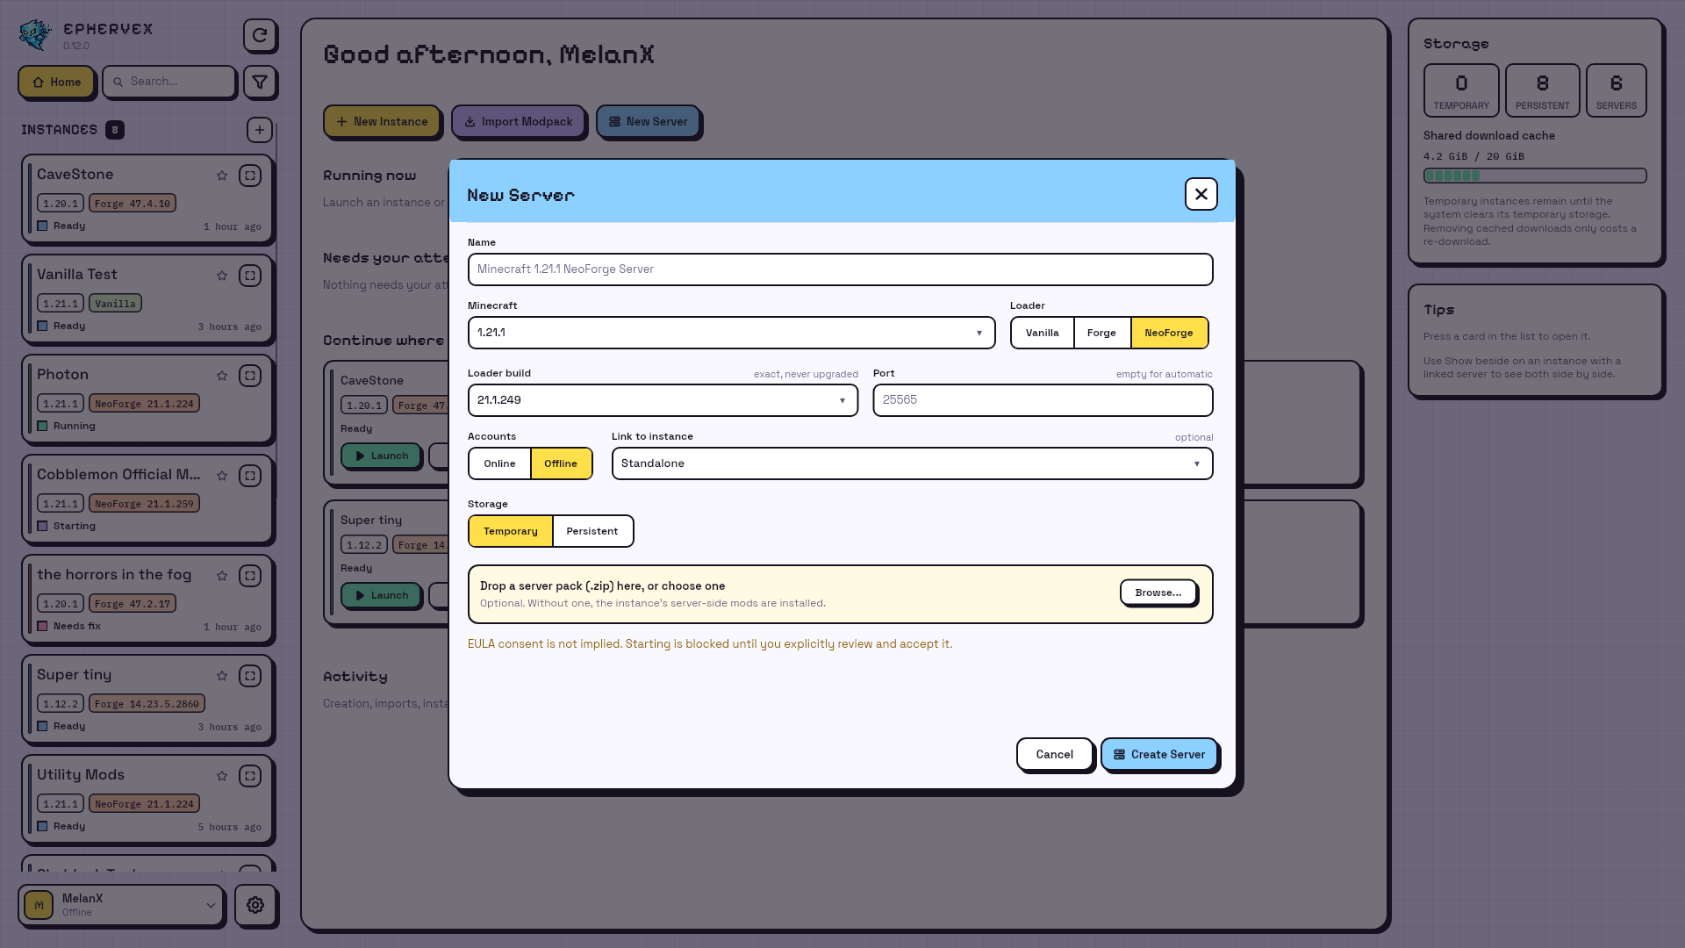1685x948 pixels.
Task: Select NeoForge loader option
Action: [x=1169, y=333]
